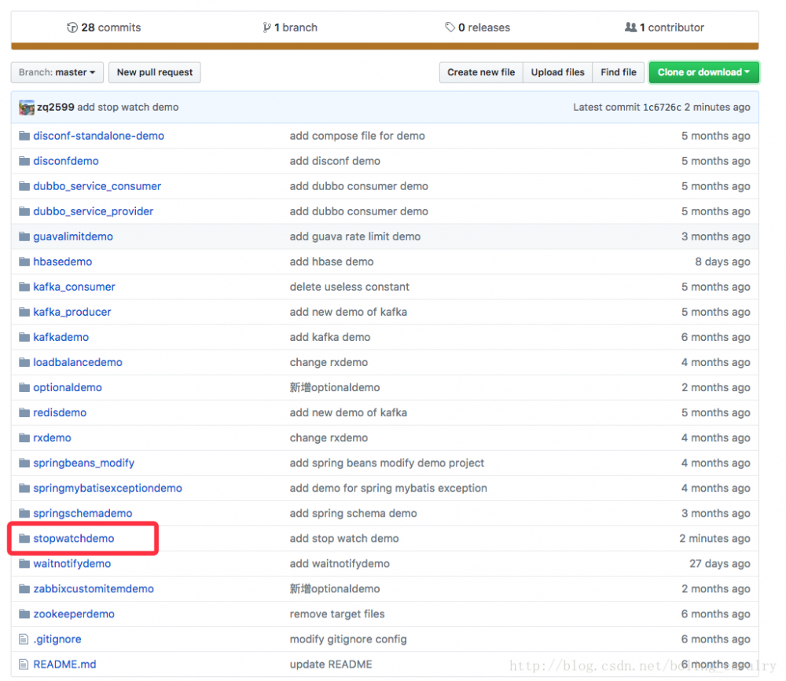Image resolution: width=786 pixels, height=681 pixels.
Task: Open the Branch: master dropdown
Action: (57, 72)
